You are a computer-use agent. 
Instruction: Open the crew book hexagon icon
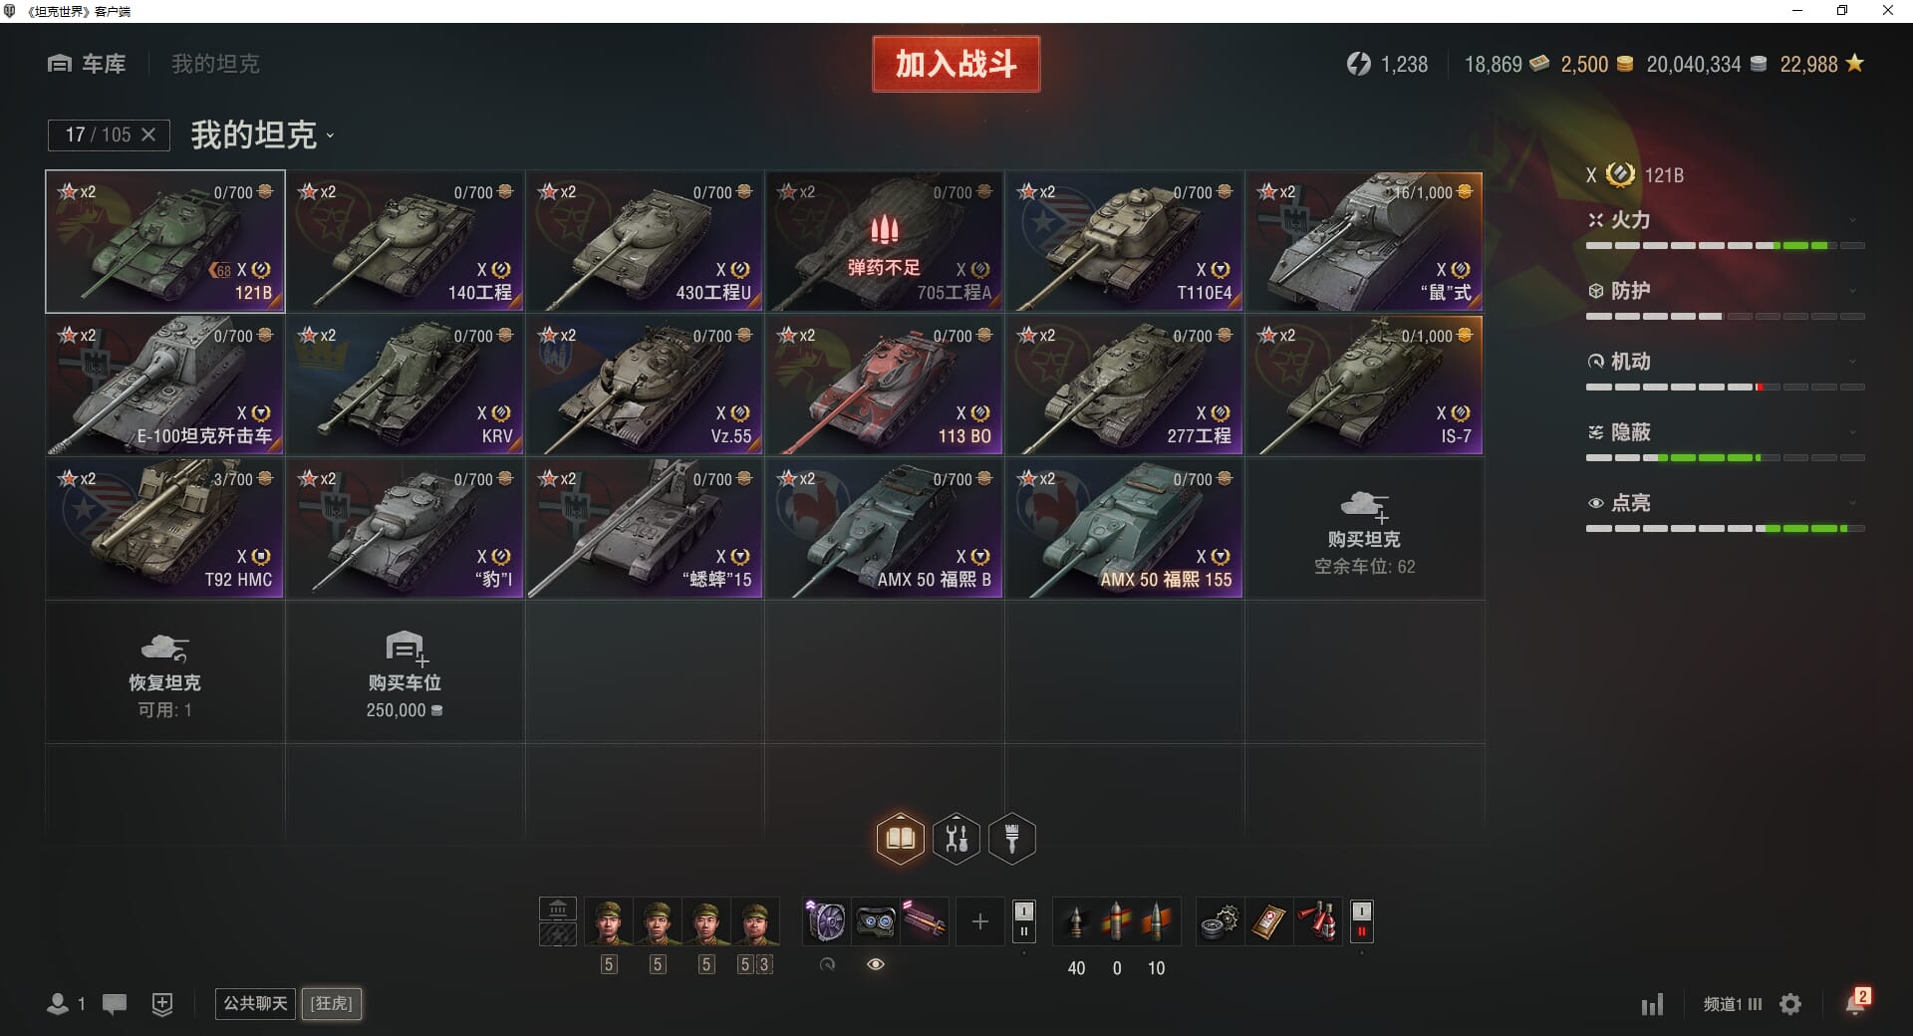(900, 838)
